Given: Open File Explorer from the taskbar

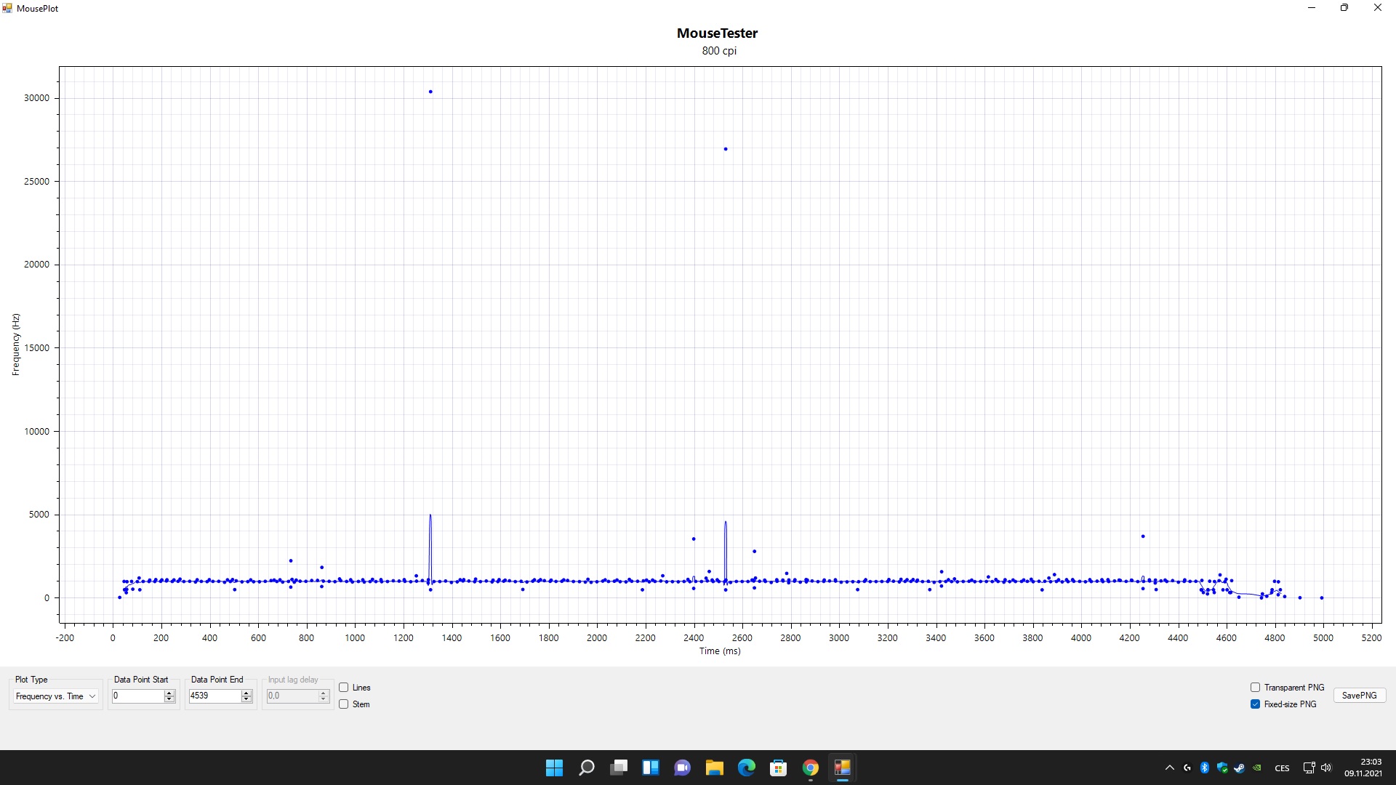Looking at the screenshot, I should point(715,768).
